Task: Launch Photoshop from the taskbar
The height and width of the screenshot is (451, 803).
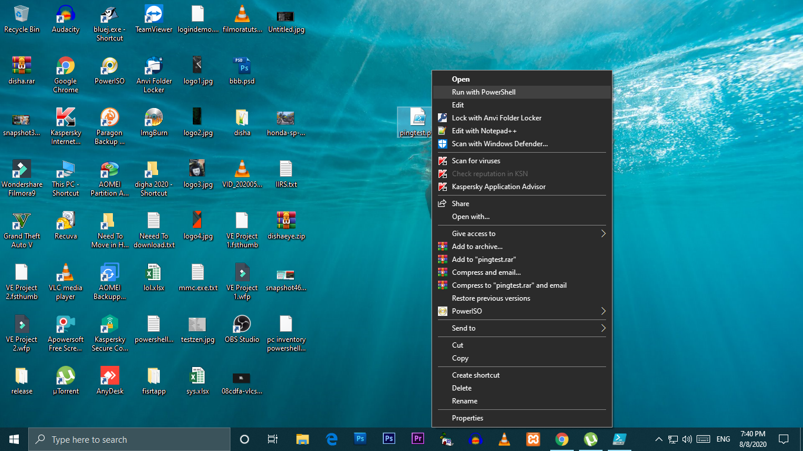Action: (x=360, y=439)
